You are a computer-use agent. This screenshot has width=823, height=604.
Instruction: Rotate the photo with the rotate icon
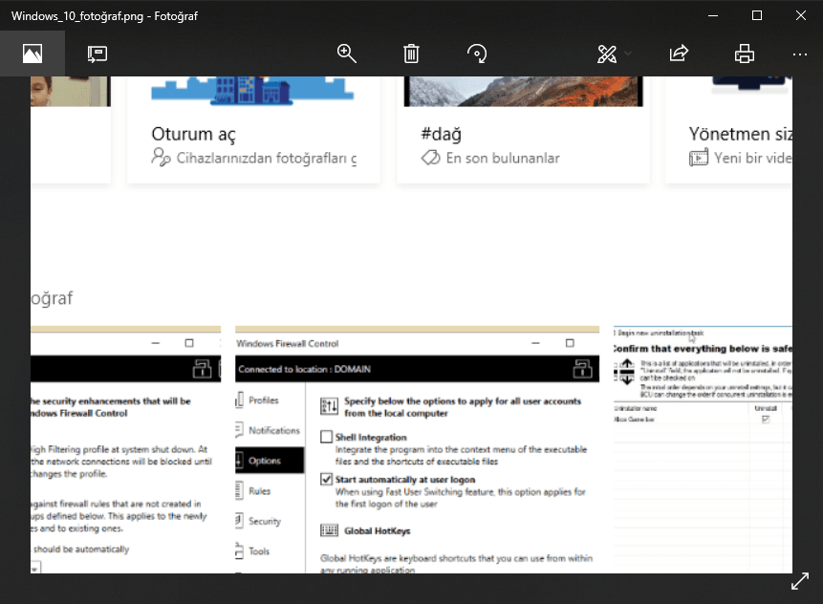[x=477, y=54]
